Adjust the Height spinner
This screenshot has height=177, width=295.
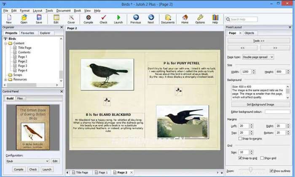288,72
